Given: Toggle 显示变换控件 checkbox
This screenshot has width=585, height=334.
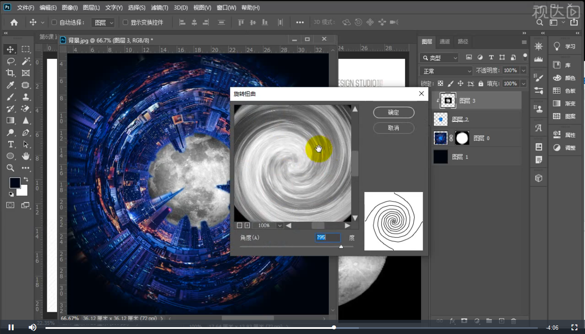Looking at the screenshot, I should coord(125,22).
